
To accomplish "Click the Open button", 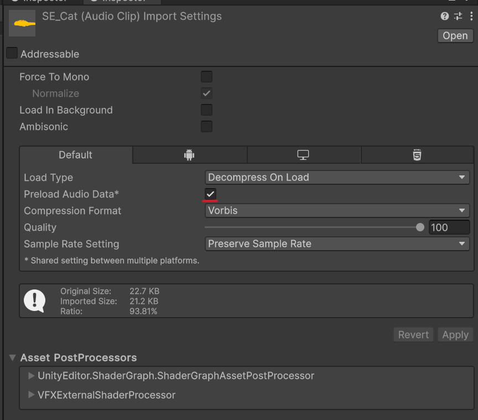I will pos(455,35).
